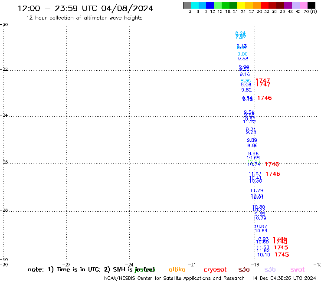Click the title '12:00 – 23:59 UTC 04/08/2024'
Screen dimensions: 321x282
click(85, 8)
